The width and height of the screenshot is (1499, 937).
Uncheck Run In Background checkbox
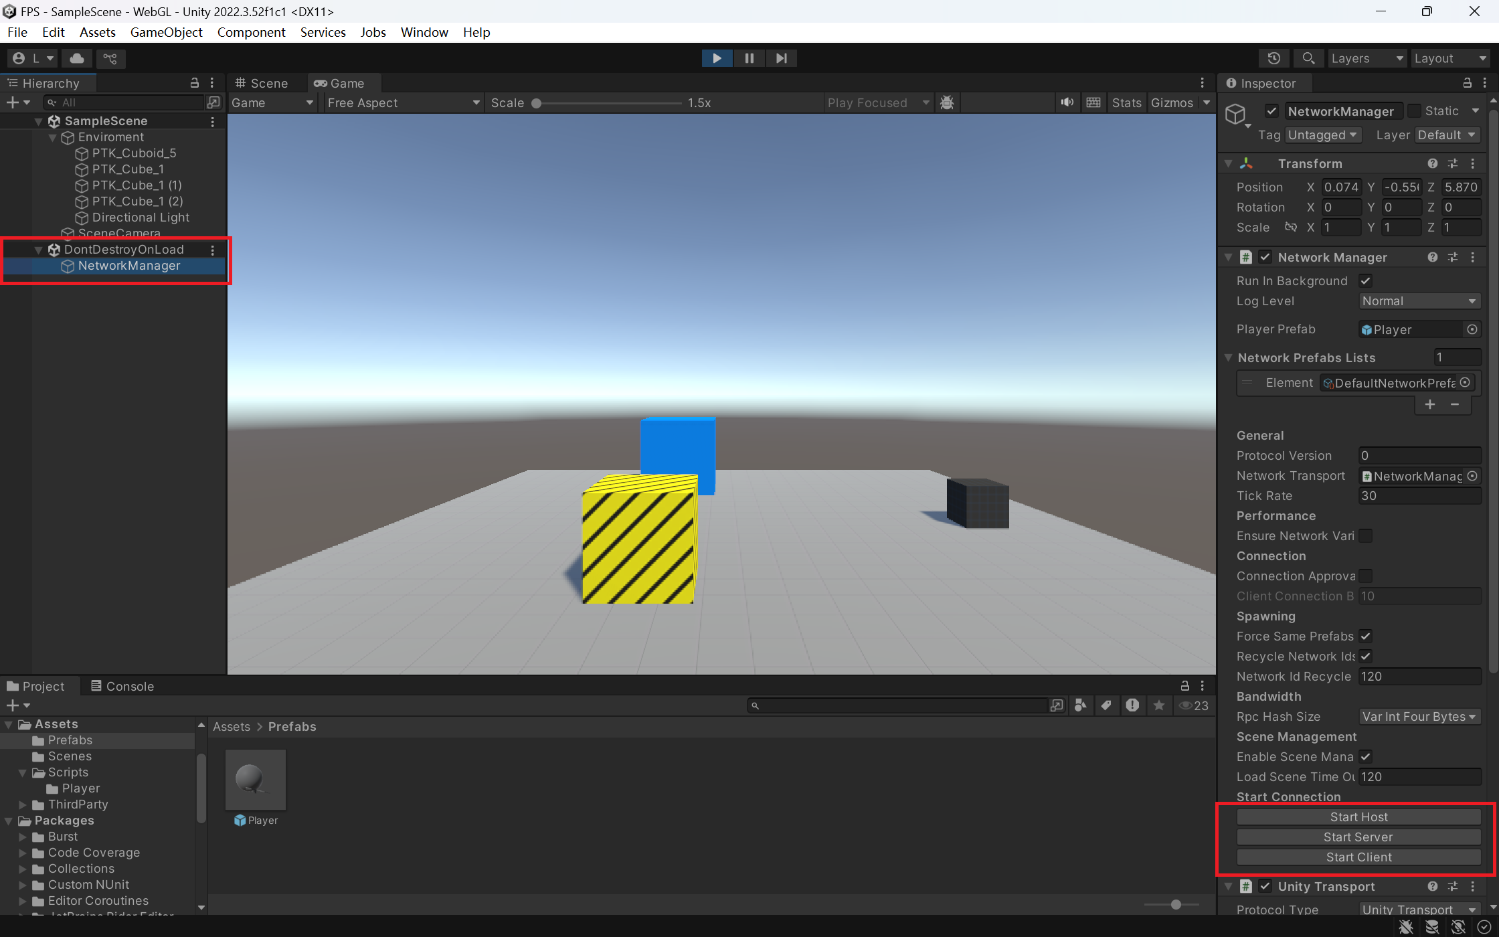[x=1366, y=281]
